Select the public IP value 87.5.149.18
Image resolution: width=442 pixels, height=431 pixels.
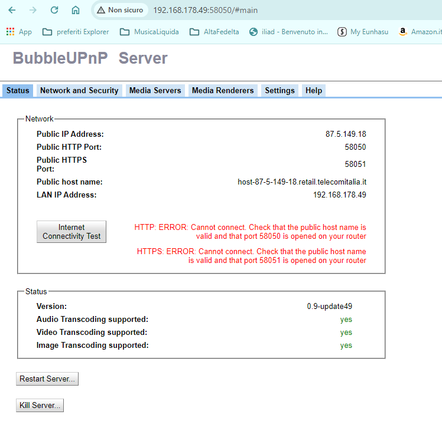[x=346, y=134]
